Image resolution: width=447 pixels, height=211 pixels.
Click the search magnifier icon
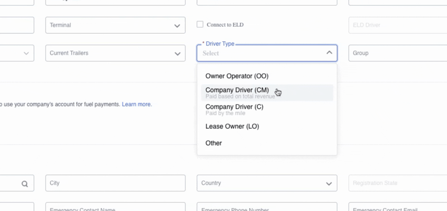(24, 184)
